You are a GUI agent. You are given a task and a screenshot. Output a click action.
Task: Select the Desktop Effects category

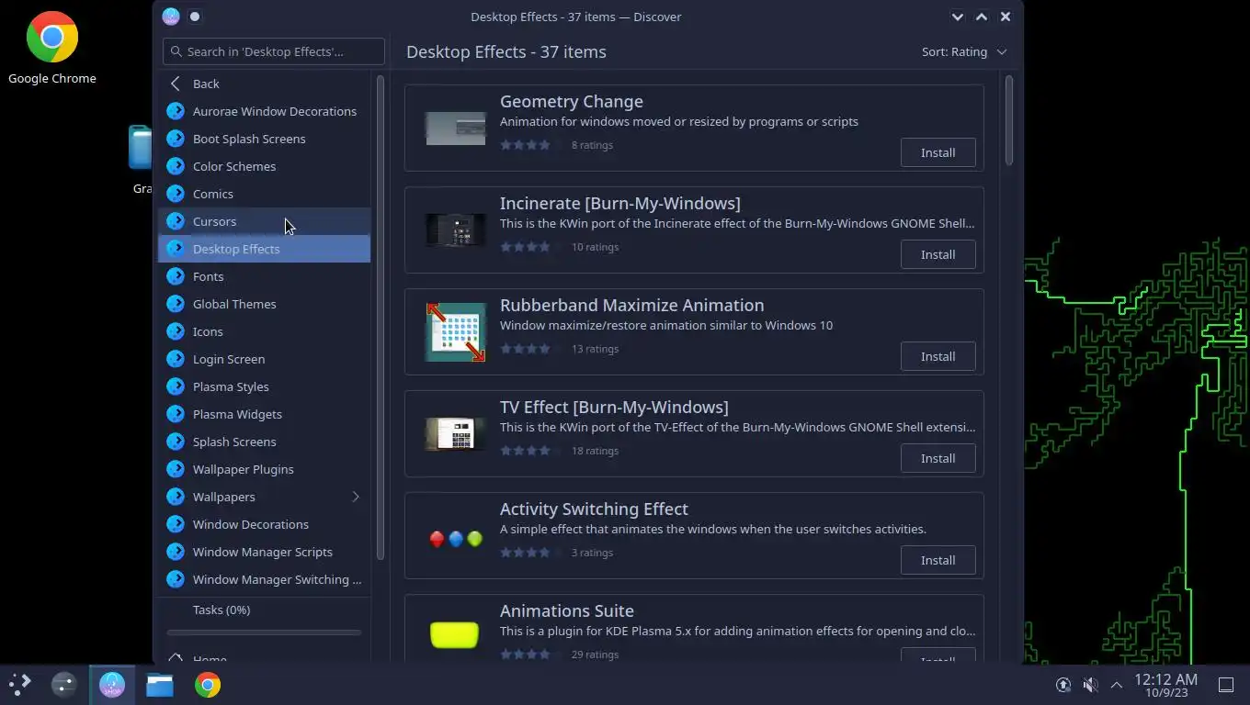(x=265, y=249)
